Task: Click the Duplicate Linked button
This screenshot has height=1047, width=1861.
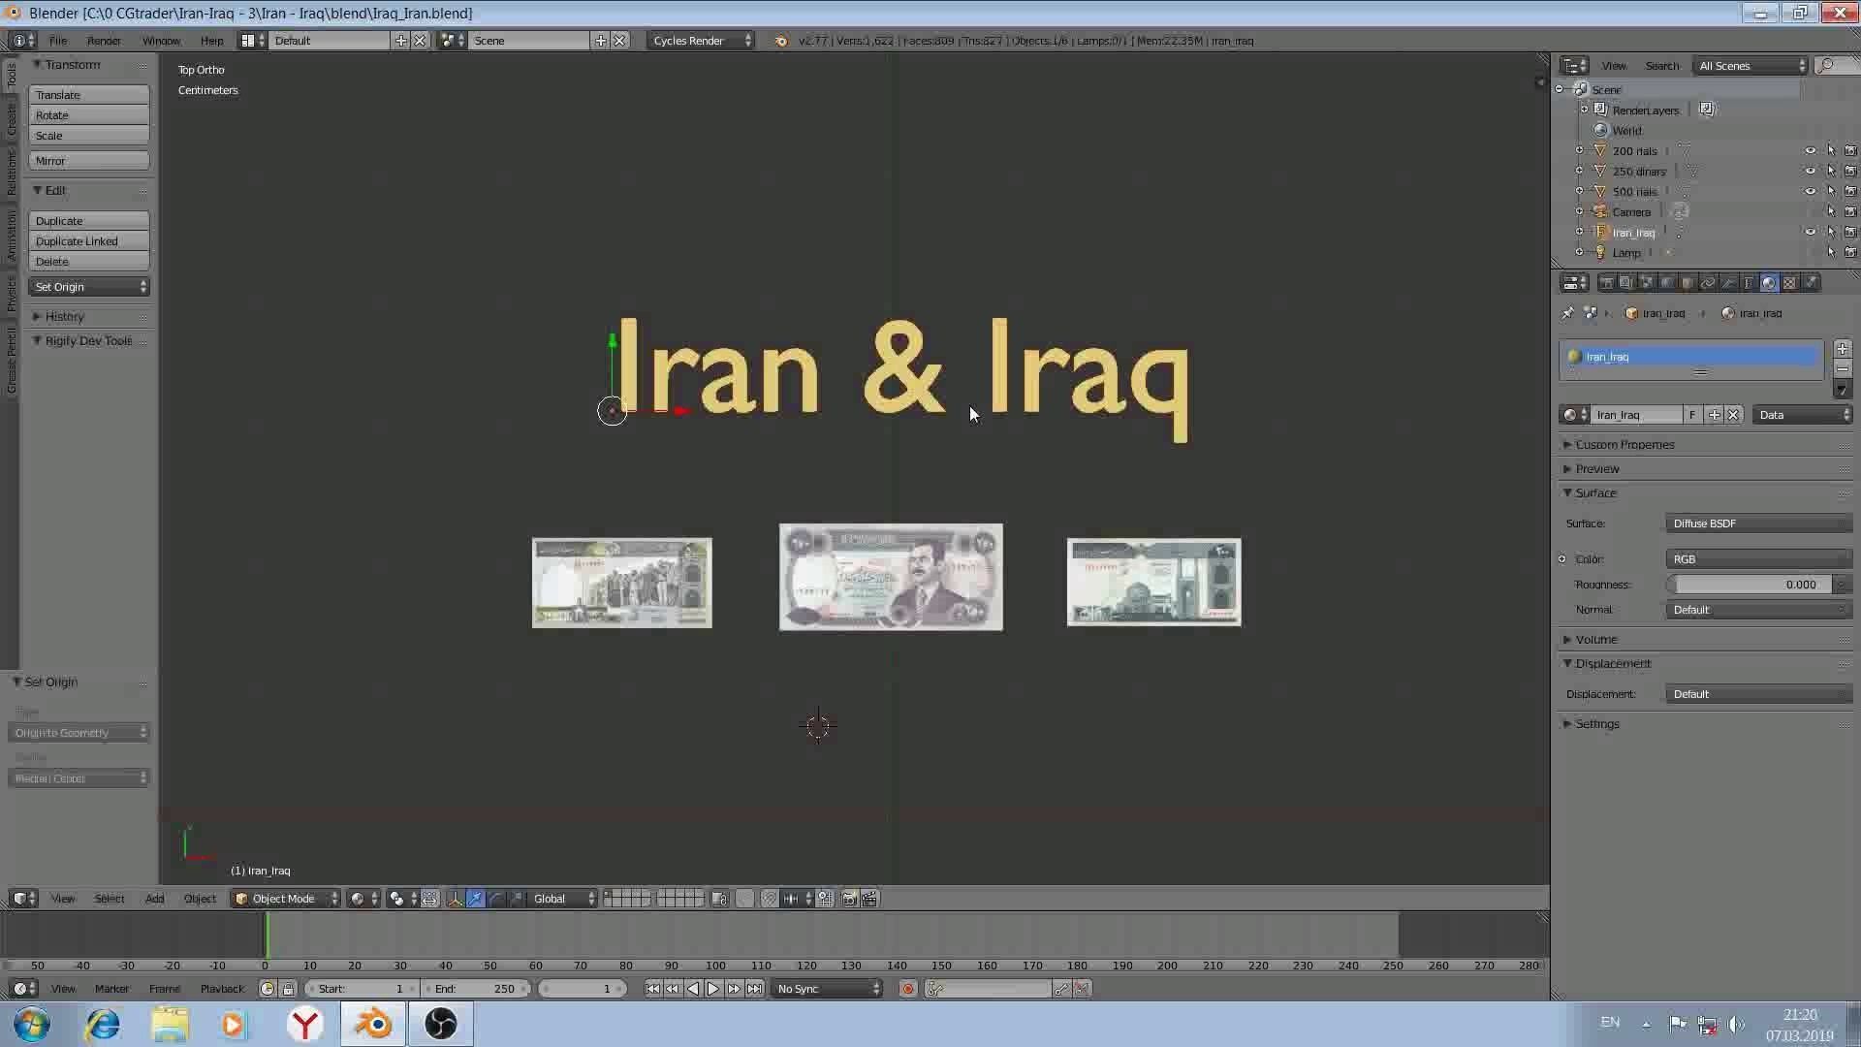Action: pos(88,241)
